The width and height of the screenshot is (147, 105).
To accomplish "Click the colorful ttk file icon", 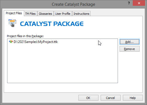I will click(x=11, y=42).
